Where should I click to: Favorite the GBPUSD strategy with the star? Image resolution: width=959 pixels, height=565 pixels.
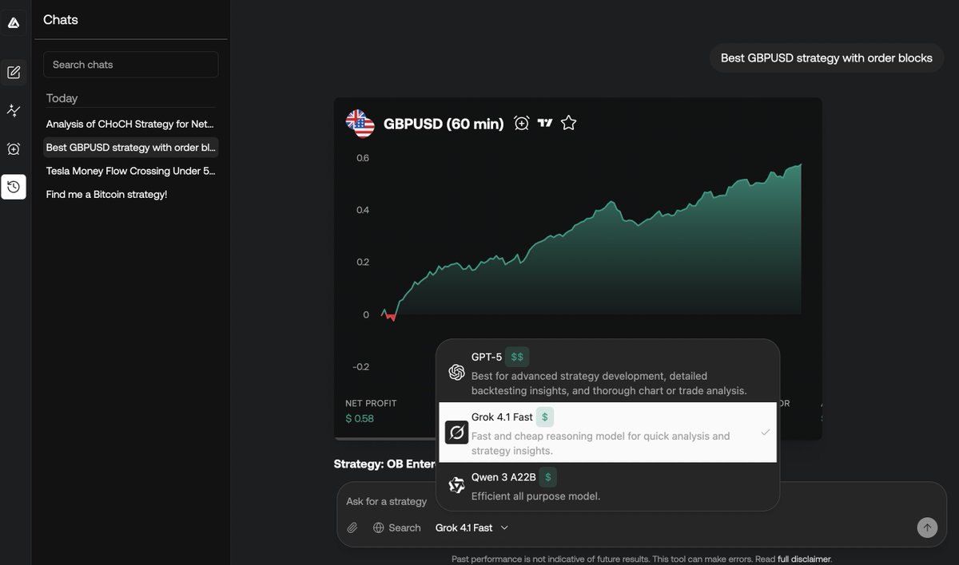tap(568, 123)
